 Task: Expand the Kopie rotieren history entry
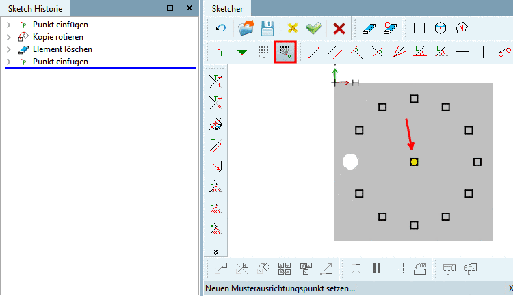pyautogui.click(x=9, y=37)
